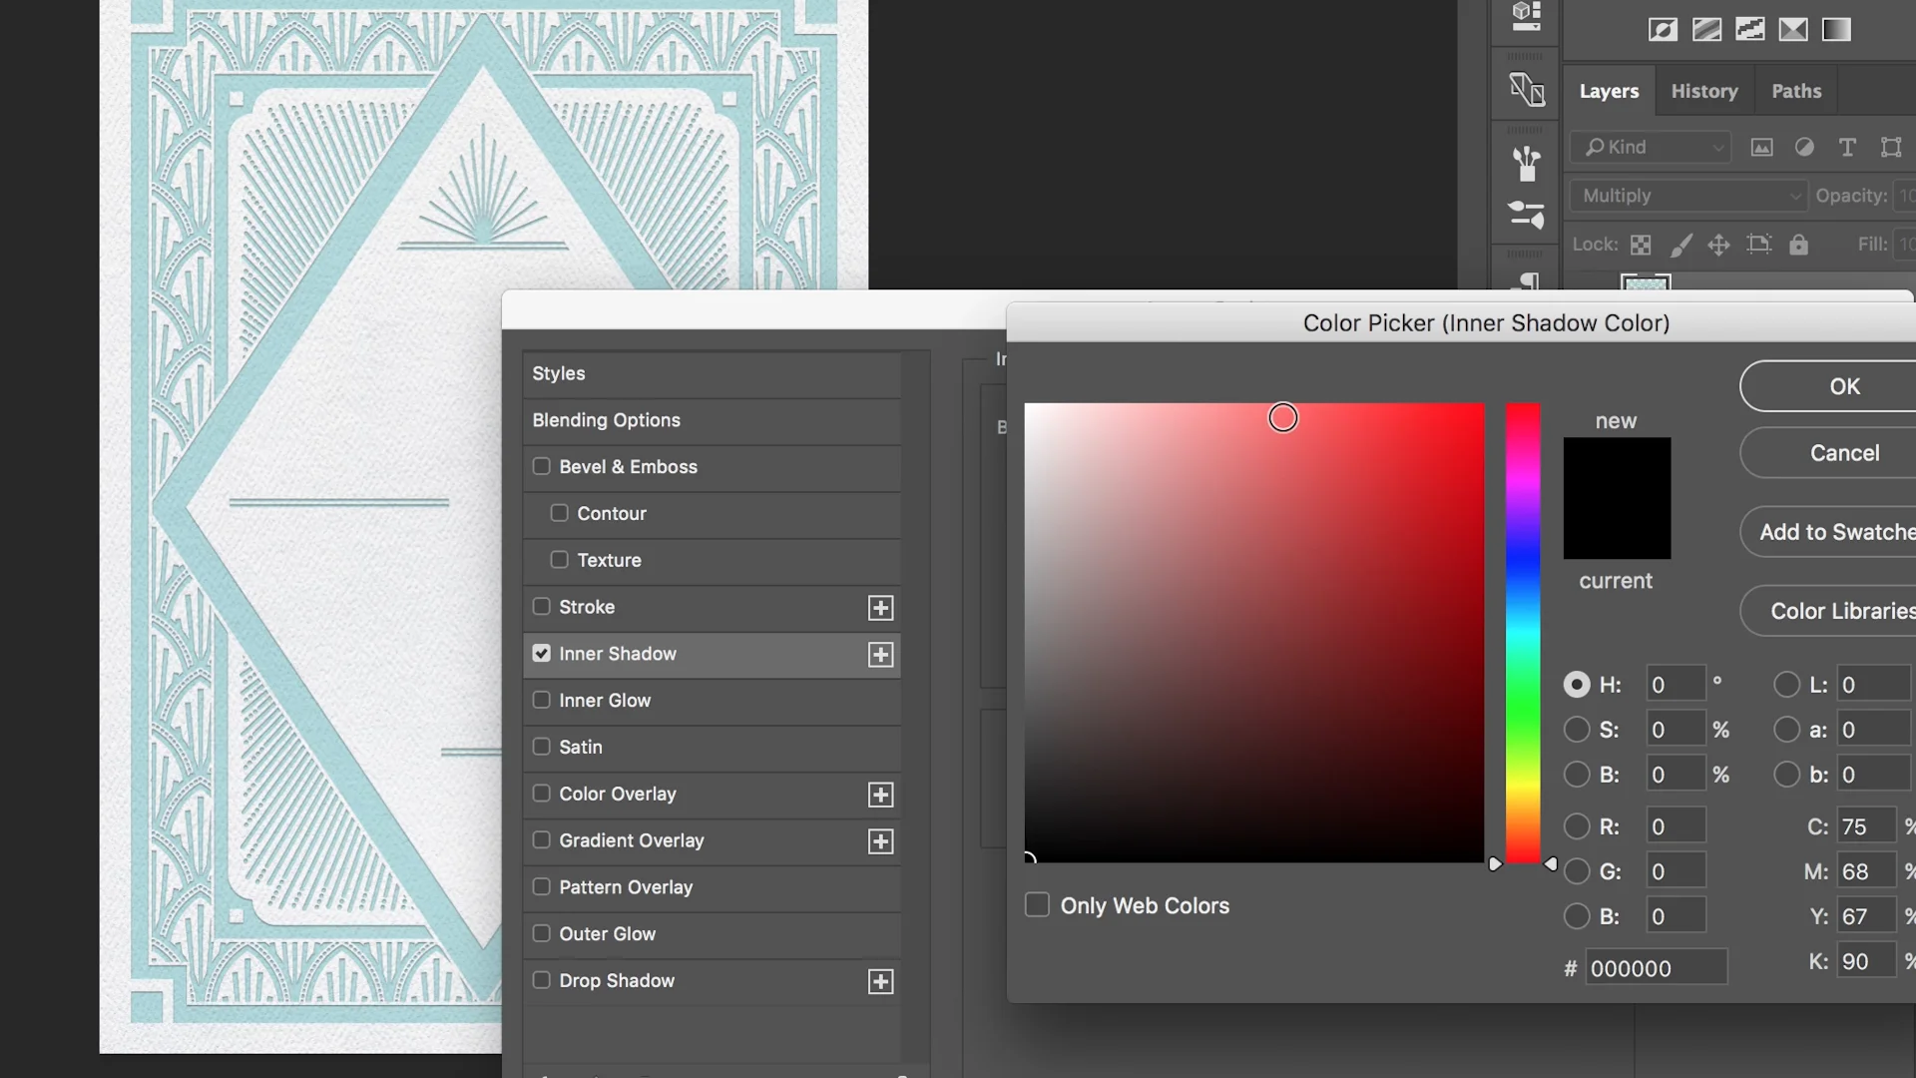Select the S saturation radio button
This screenshot has width=1916, height=1078.
[x=1577, y=730]
